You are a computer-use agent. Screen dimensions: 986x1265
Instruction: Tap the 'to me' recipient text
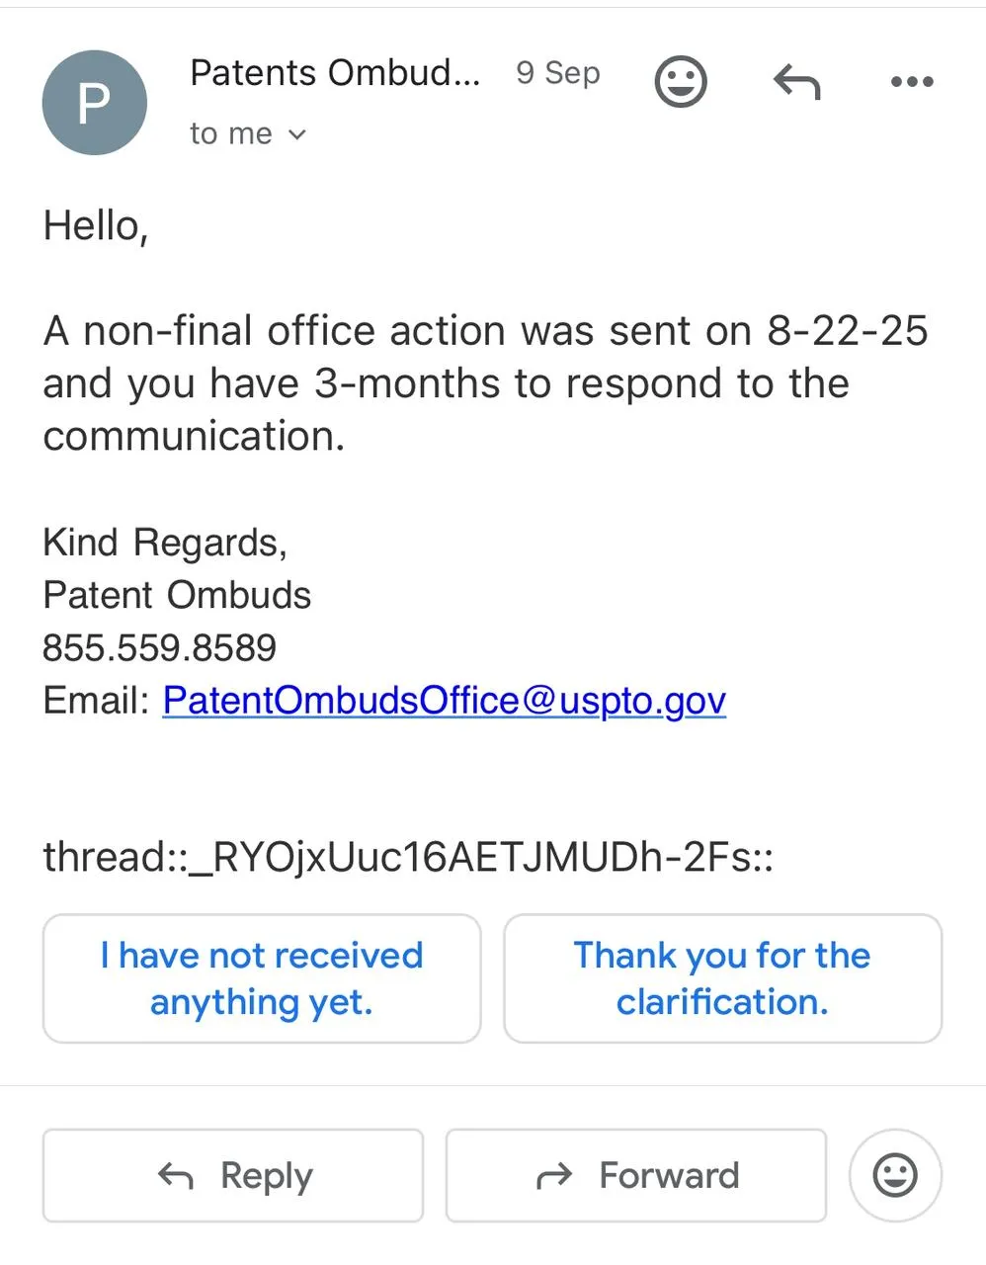(230, 133)
